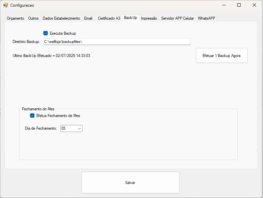Open the Orçamento tab

click(15, 18)
